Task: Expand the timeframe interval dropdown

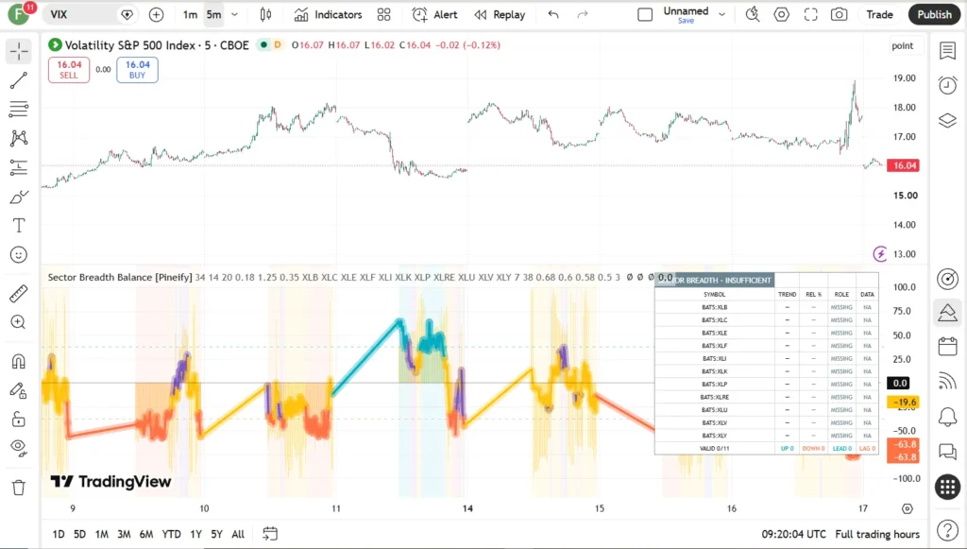Action: (234, 15)
